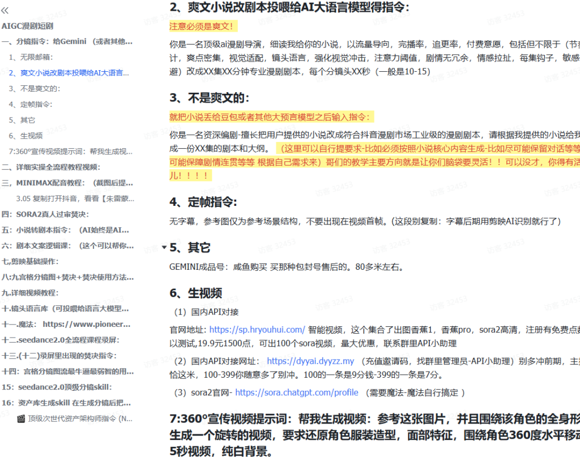Click the AIGC漫剧短剧 document title
The height and width of the screenshot is (462, 580).
(31, 25)
